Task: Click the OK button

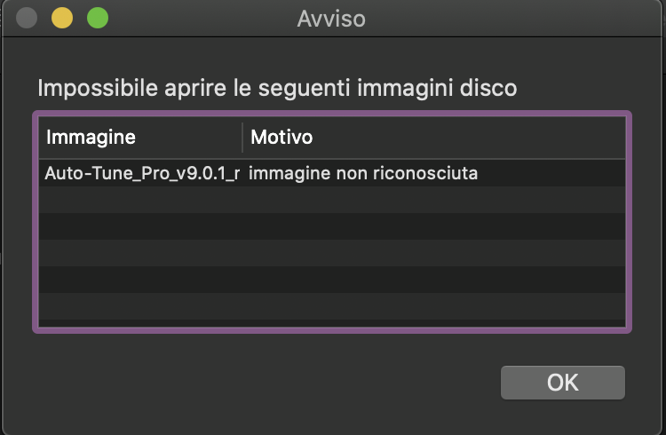Action: coord(562,383)
